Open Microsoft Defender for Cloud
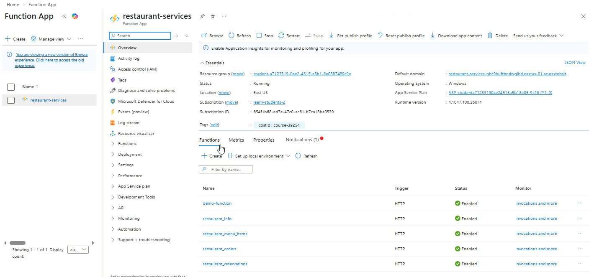 (146, 102)
